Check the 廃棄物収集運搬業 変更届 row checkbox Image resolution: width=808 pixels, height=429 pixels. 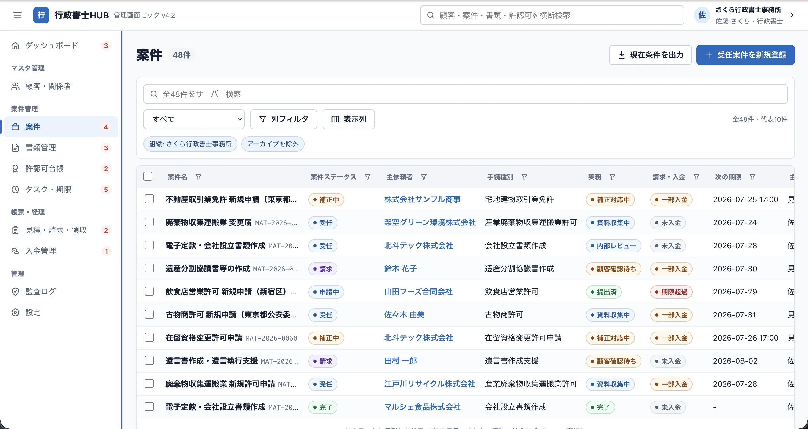(149, 222)
